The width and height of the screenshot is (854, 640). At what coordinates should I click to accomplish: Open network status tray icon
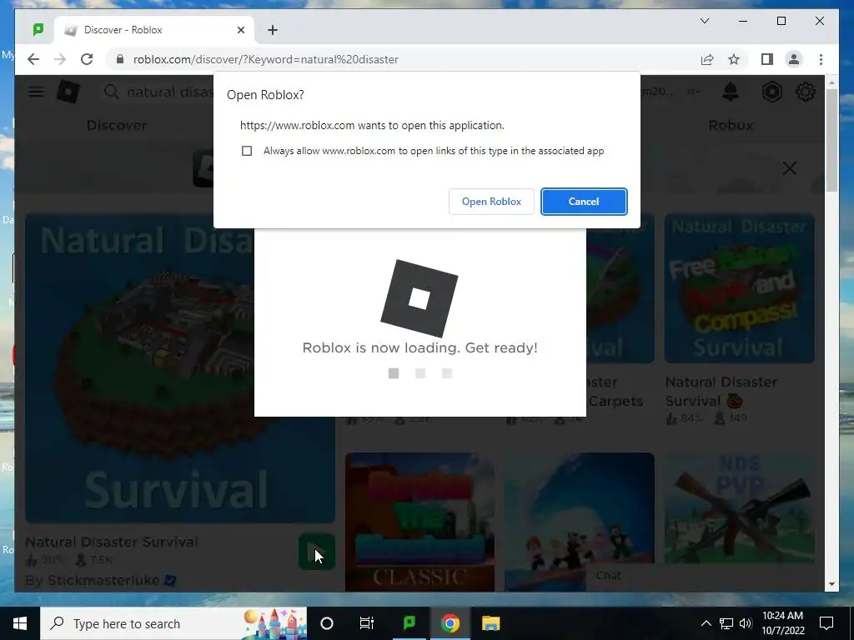[x=726, y=623]
